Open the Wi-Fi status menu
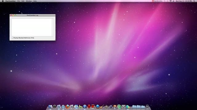197x110 pixels. click(x=171, y=1)
